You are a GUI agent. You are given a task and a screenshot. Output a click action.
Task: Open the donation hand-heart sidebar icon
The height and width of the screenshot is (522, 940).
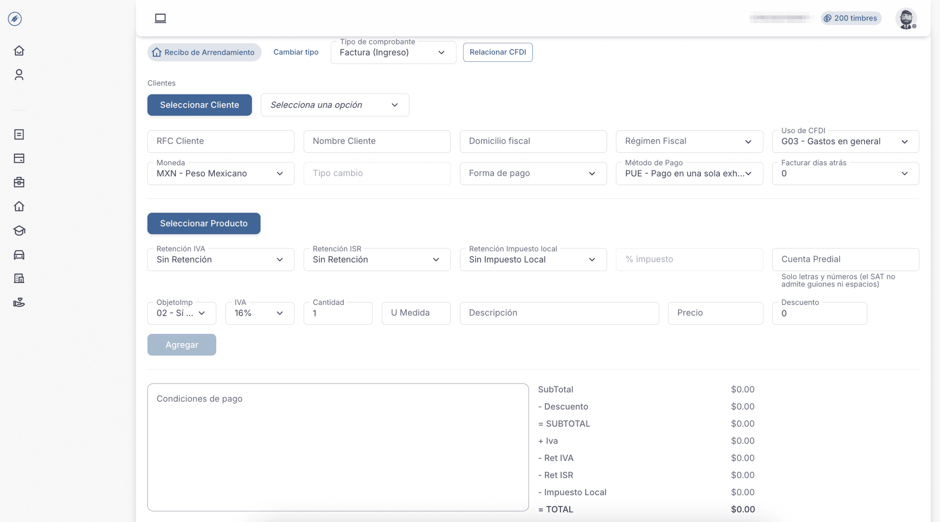[19, 302]
